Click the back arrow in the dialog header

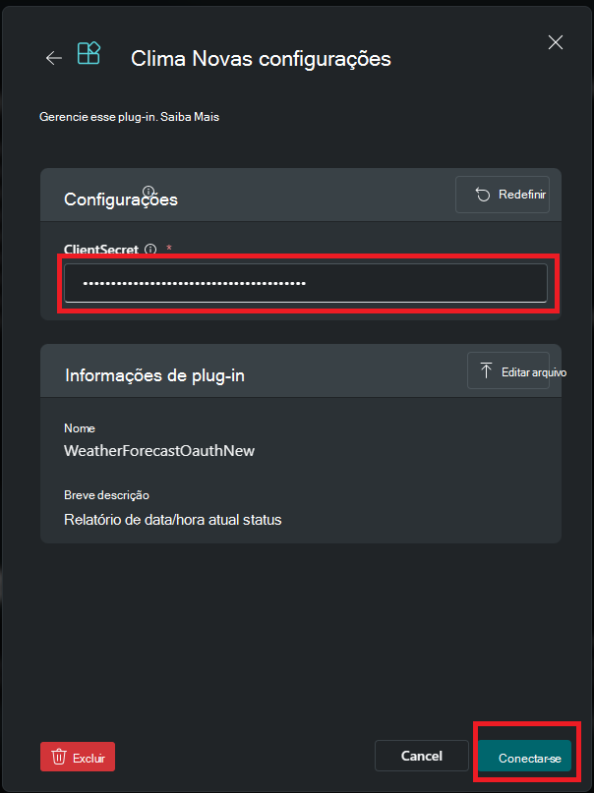(x=54, y=57)
